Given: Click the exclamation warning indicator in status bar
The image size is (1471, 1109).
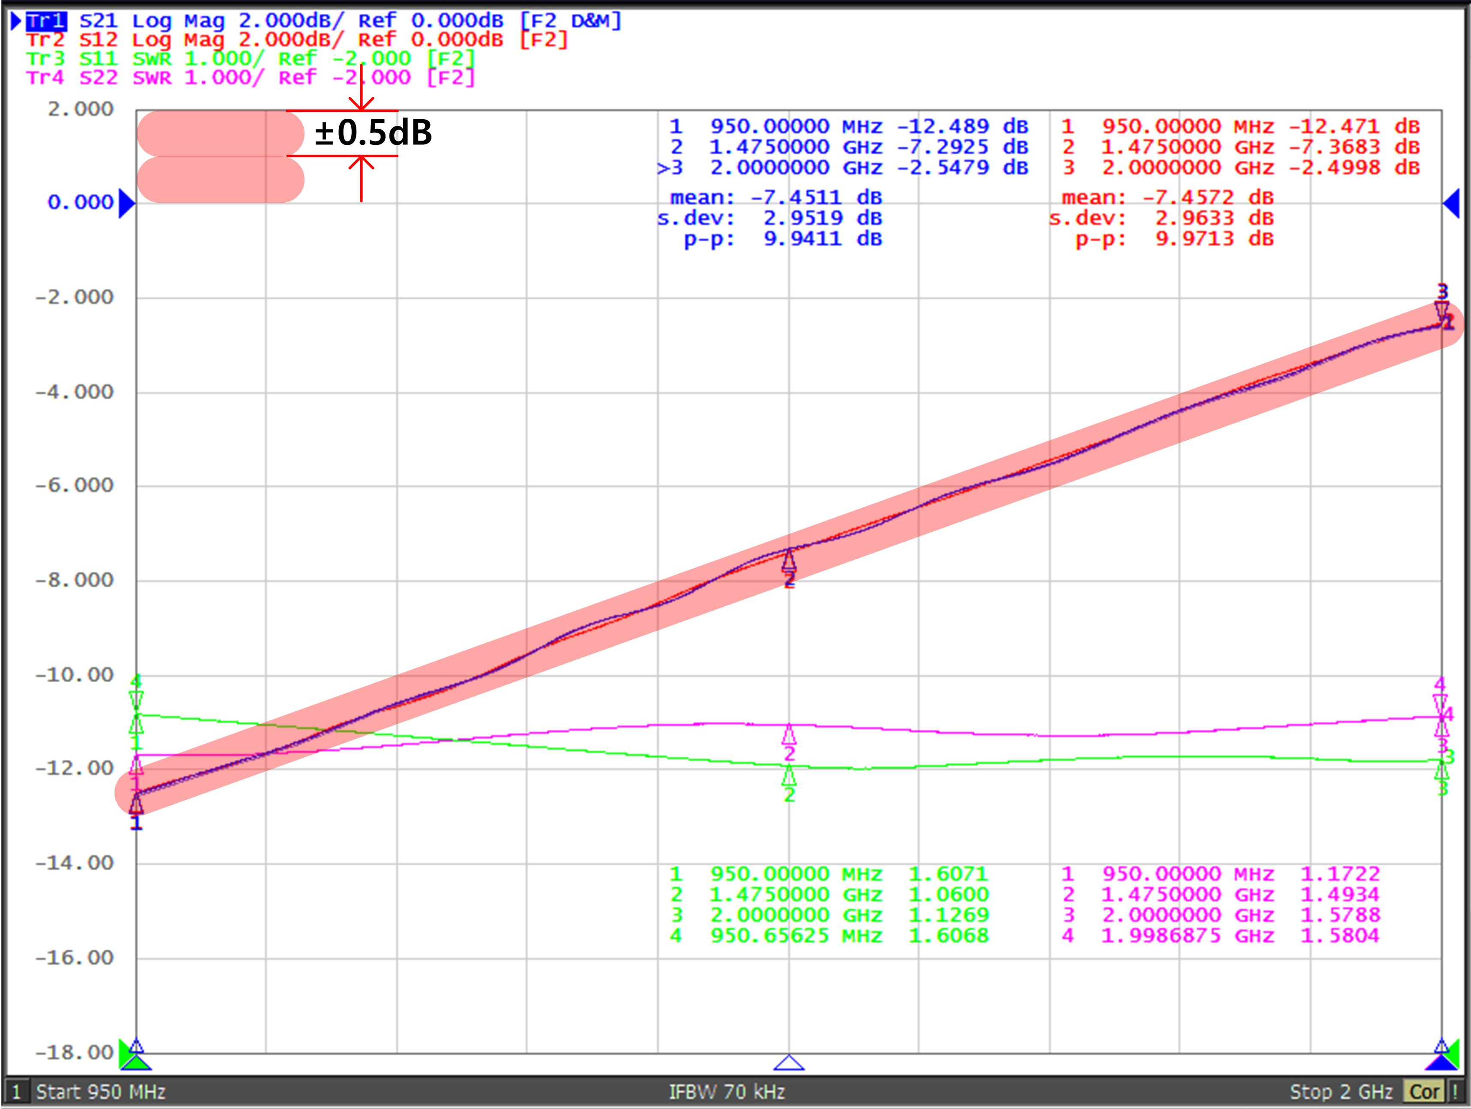Looking at the screenshot, I should [x=1456, y=1092].
